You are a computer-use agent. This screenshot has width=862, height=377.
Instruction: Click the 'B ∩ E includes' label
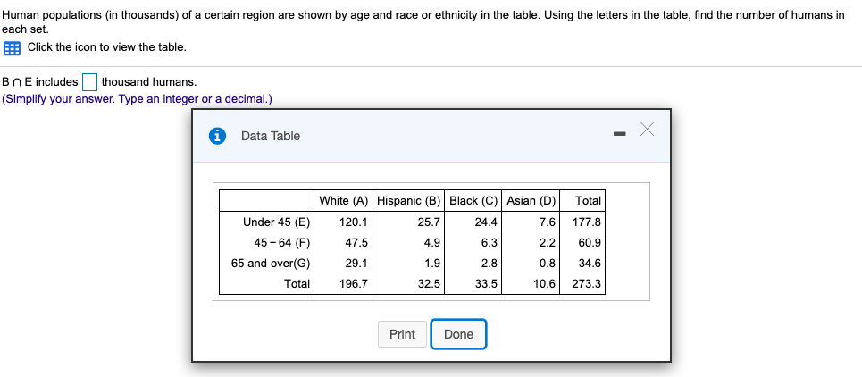[x=40, y=82]
